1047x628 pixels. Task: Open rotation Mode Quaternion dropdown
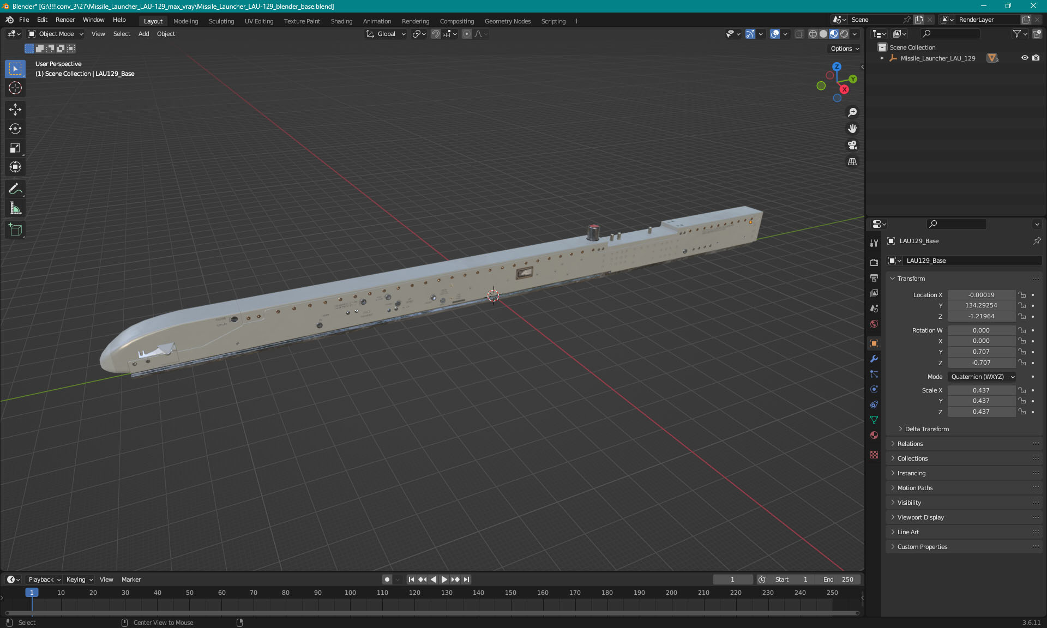[x=982, y=377]
